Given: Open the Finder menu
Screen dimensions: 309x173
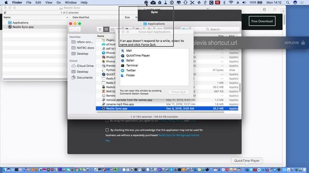Looking at the screenshot, I should tap(17, 2).
